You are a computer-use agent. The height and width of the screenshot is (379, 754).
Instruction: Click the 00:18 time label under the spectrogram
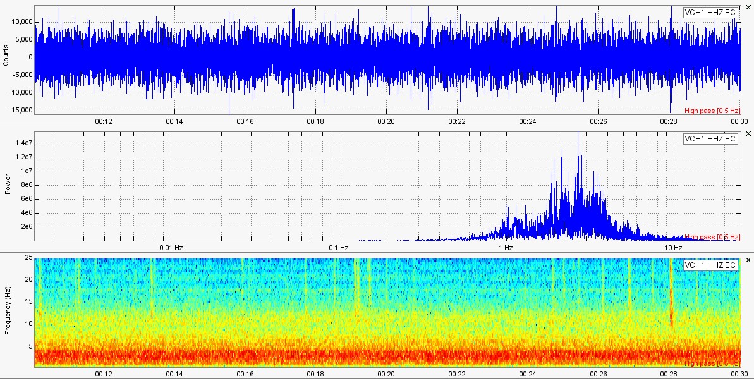[315, 374]
